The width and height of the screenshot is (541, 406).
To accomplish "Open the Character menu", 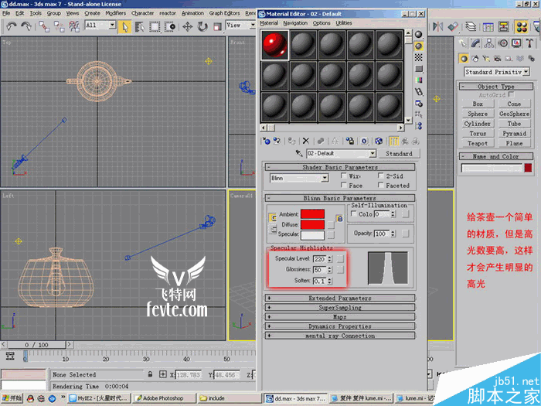I will 142,13.
